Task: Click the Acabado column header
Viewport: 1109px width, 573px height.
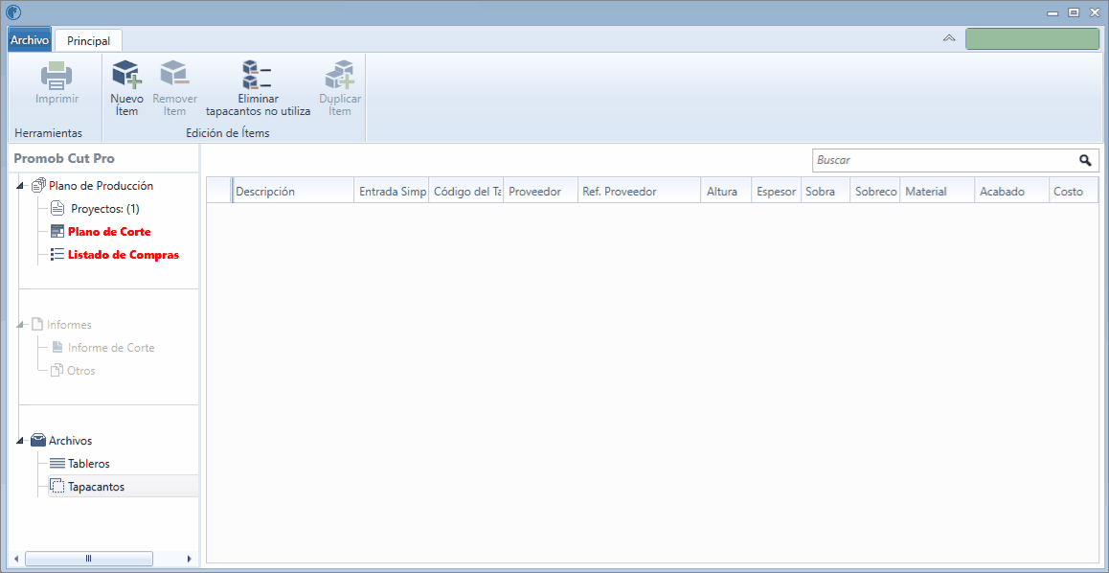Action: (1011, 191)
